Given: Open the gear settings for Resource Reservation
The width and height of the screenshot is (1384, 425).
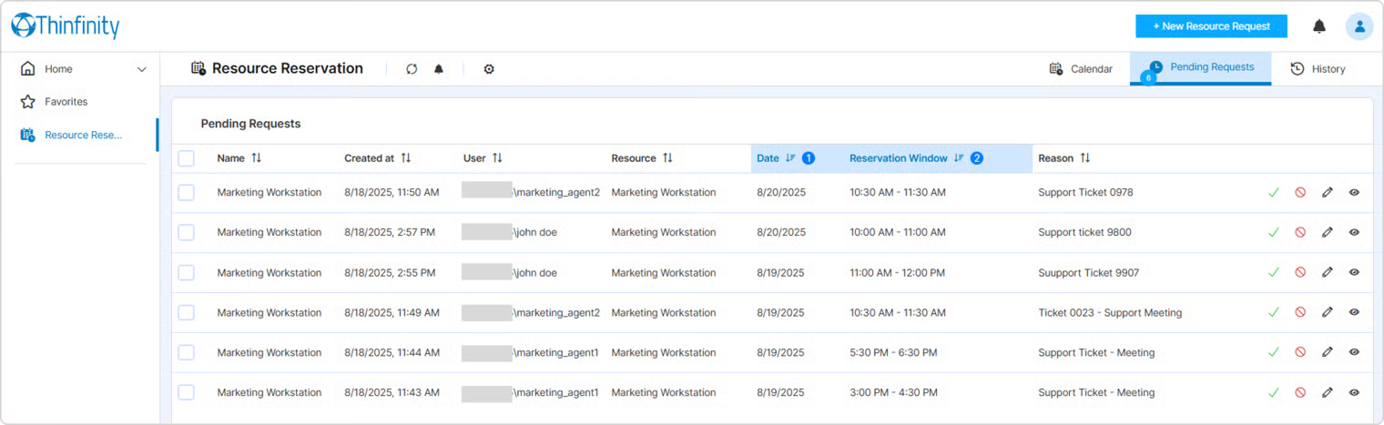Looking at the screenshot, I should pos(489,69).
